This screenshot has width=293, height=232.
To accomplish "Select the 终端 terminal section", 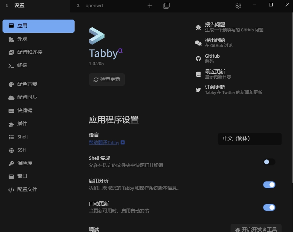I will click(x=39, y=65).
